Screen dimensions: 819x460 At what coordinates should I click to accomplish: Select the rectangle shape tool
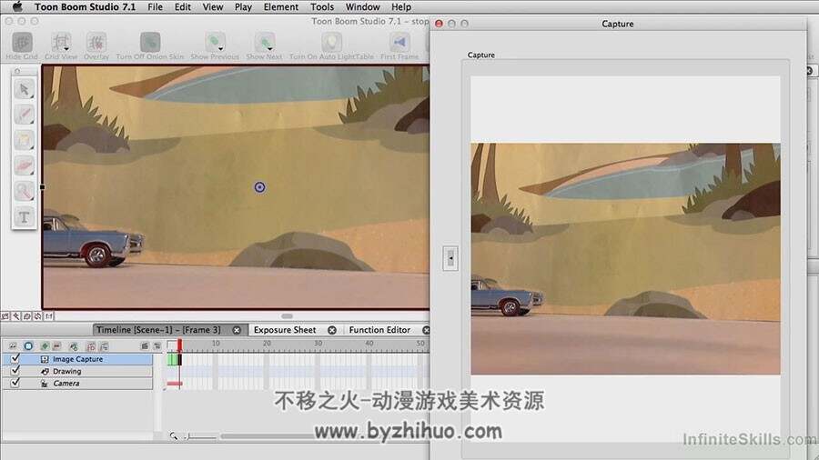tap(24, 140)
